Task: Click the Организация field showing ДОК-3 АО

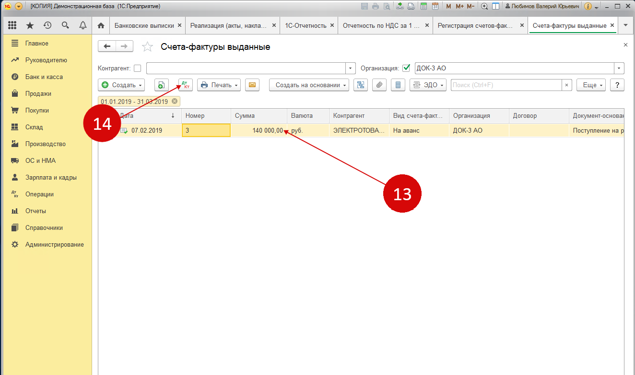Action: pyautogui.click(x=515, y=68)
